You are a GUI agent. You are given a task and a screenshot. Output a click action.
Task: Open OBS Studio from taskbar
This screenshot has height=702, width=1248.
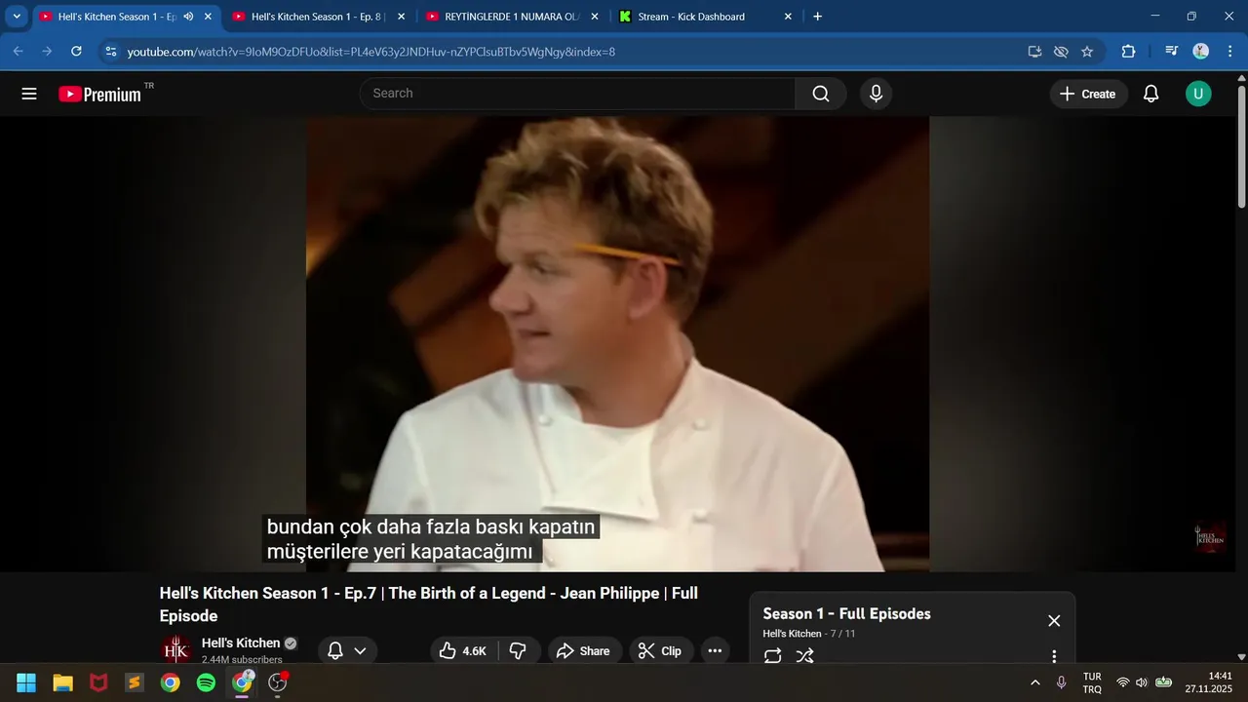click(278, 682)
